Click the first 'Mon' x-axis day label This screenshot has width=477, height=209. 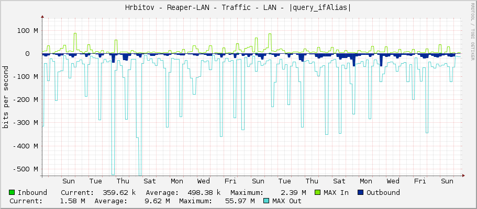[177, 181]
